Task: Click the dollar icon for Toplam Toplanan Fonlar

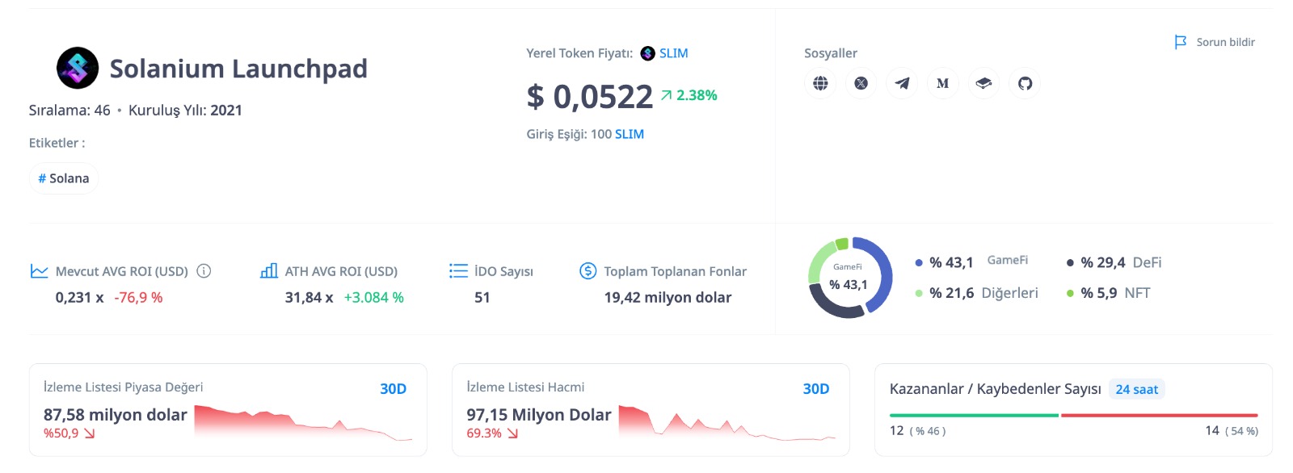Action: [588, 271]
